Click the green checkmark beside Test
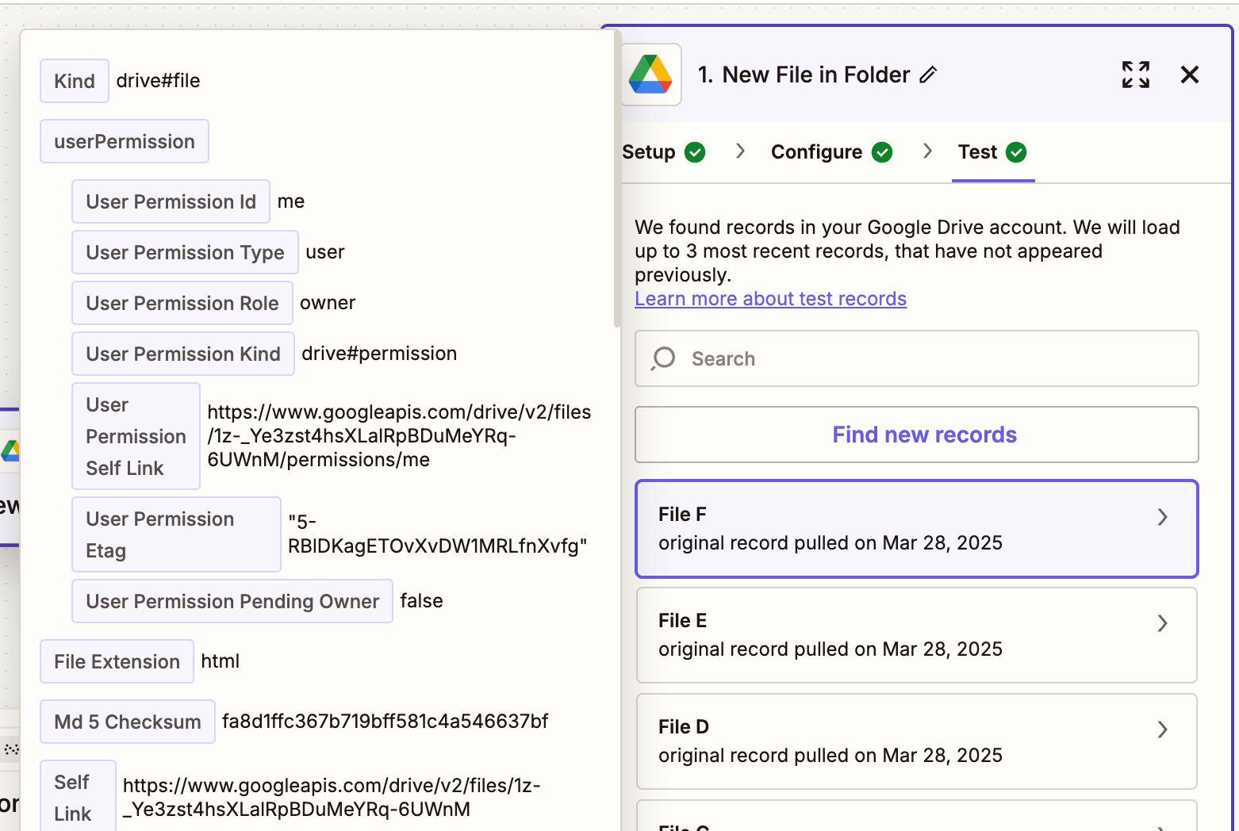The width and height of the screenshot is (1239, 831). pos(1019,151)
